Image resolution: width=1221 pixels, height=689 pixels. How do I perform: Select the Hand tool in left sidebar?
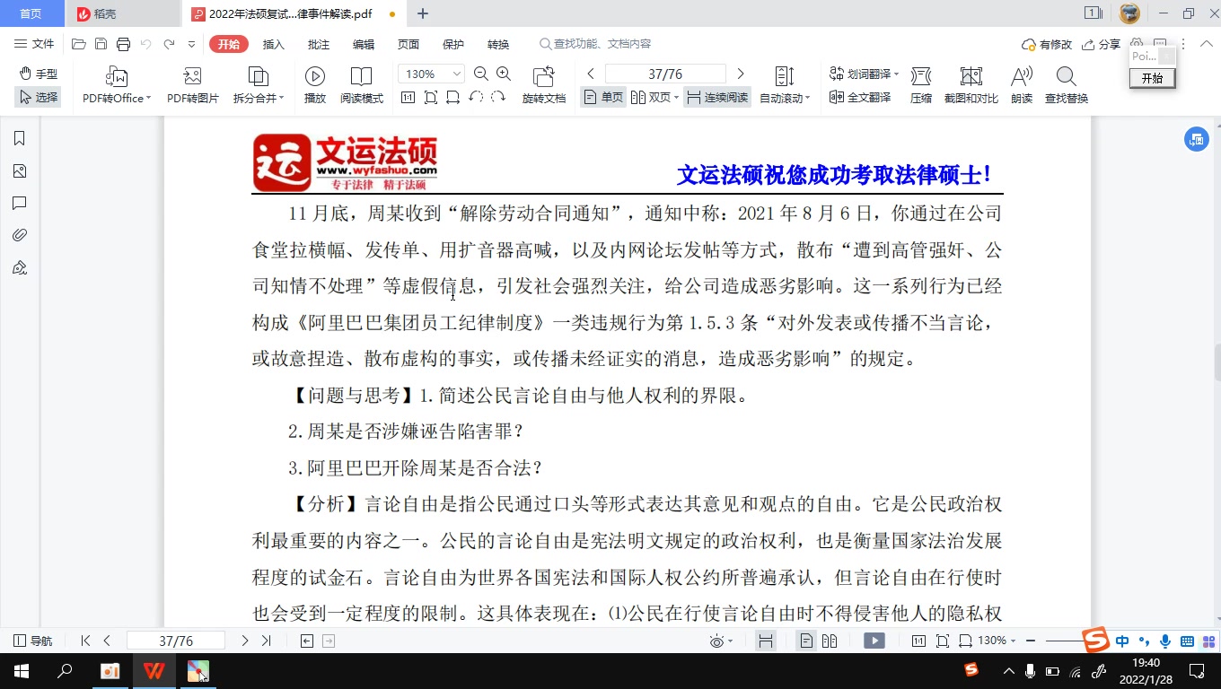click(x=36, y=75)
